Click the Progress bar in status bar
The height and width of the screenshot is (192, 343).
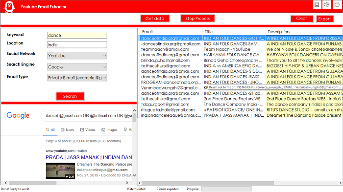(226, 189)
